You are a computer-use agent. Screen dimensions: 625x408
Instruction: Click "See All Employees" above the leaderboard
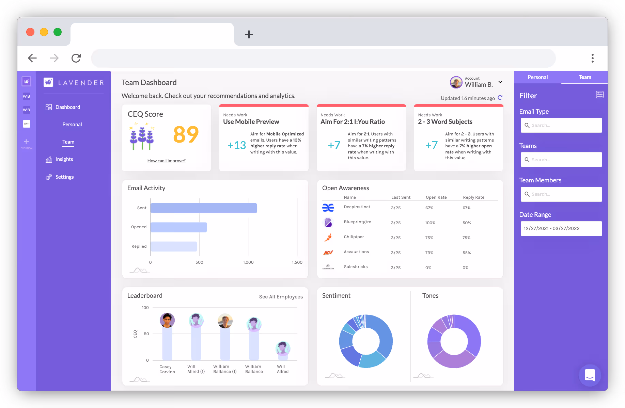click(x=281, y=296)
